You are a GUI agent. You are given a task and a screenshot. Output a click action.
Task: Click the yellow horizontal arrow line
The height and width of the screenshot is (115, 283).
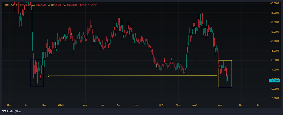point(132,76)
